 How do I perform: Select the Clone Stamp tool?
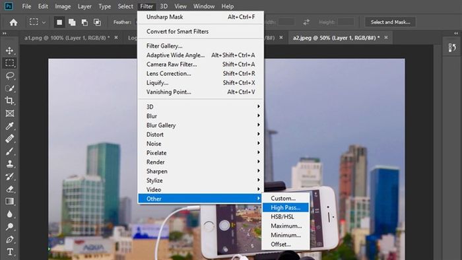pos(9,164)
